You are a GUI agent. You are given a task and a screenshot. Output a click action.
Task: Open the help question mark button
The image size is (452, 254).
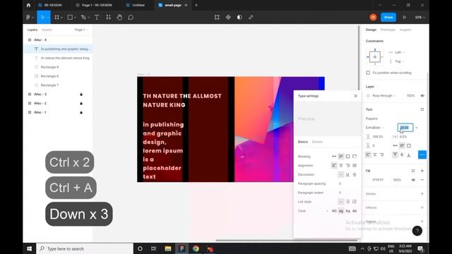point(417,231)
